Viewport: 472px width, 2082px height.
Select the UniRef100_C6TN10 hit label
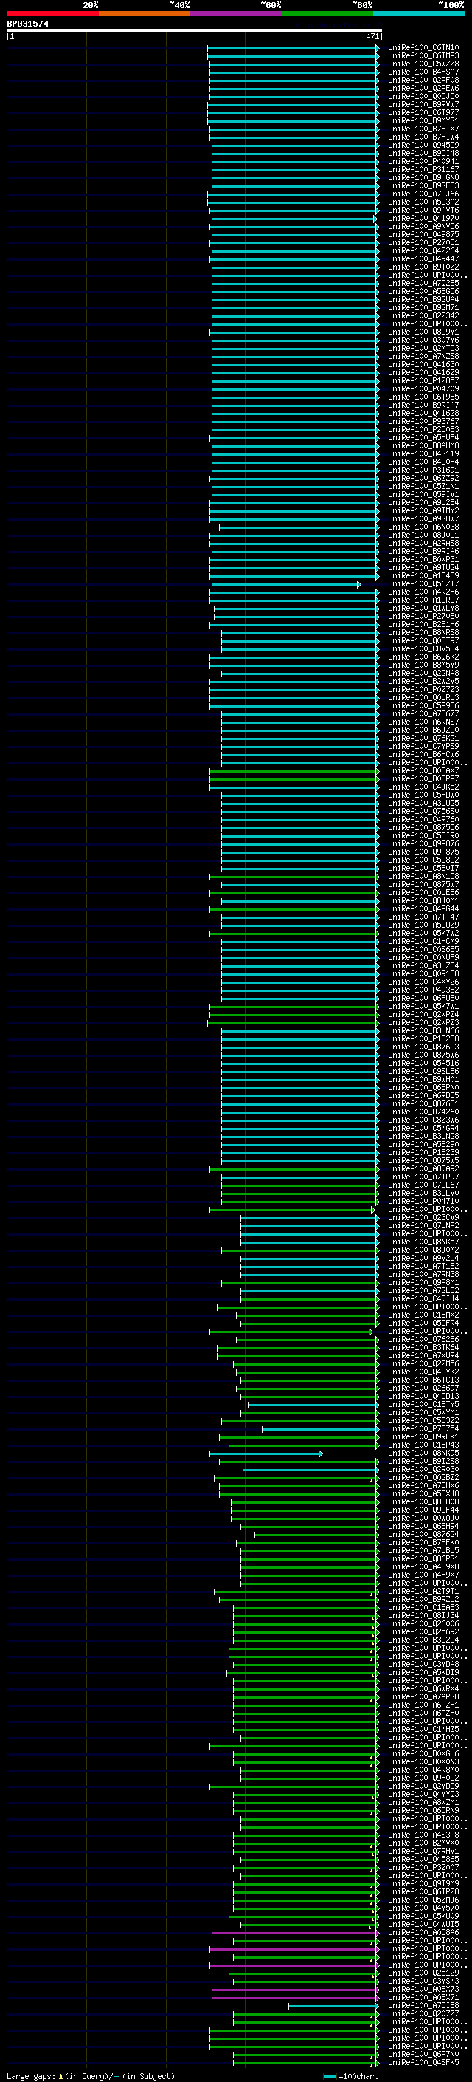click(x=423, y=48)
